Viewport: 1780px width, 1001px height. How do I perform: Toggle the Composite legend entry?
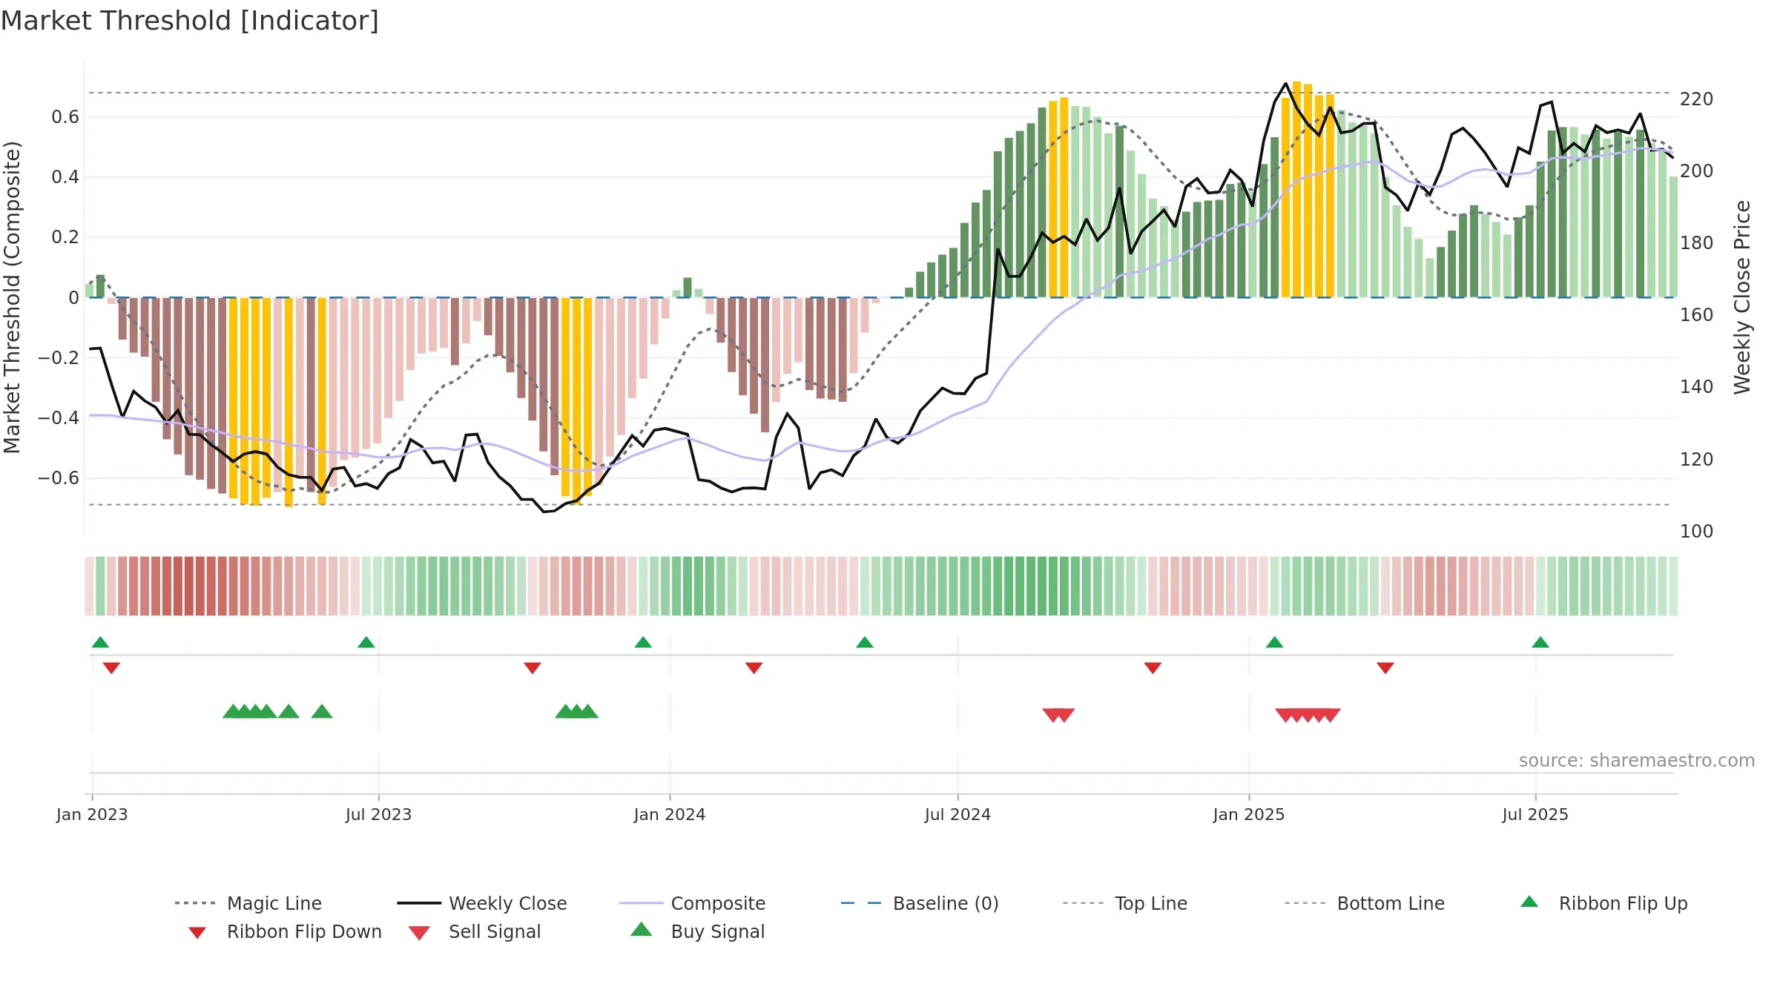pyautogui.click(x=692, y=903)
